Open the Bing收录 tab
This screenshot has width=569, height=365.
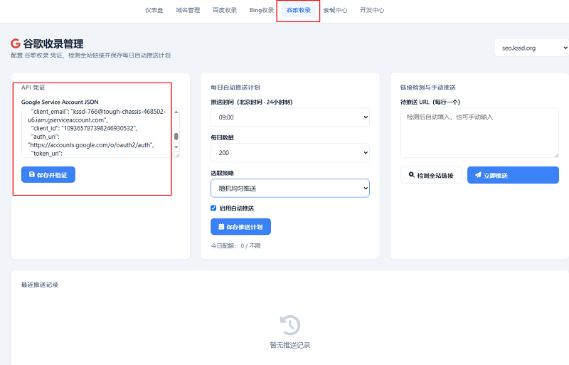tap(262, 10)
